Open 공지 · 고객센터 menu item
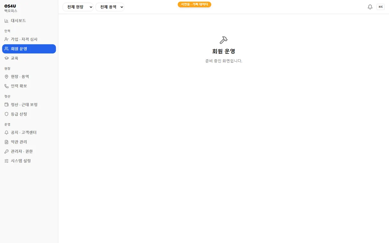The image size is (389, 243). [x=29, y=133]
